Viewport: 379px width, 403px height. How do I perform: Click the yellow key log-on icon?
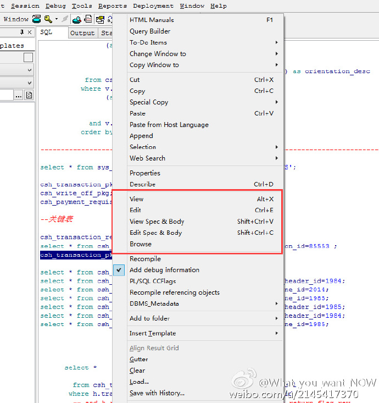click(48, 19)
